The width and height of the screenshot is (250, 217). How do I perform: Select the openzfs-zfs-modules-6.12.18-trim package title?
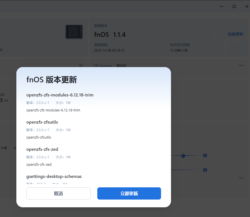click(x=60, y=95)
